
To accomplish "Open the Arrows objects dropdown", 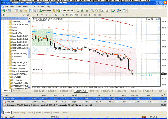I will tap(56, 15).
